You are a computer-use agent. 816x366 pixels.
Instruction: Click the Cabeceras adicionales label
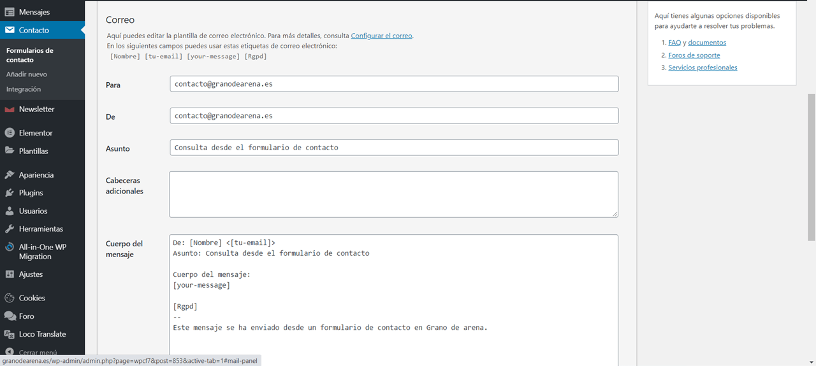[124, 186]
